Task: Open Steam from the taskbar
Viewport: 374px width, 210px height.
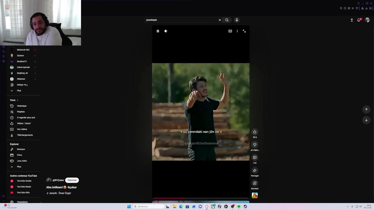Action: [x=245, y=206]
